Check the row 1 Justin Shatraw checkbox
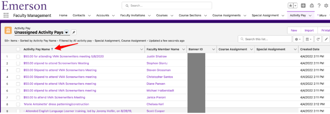The image size is (330, 114). click(18, 56)
